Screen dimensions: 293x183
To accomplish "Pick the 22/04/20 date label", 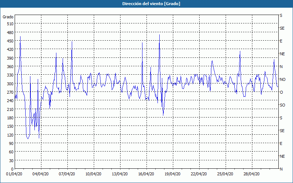I will coord(199,174).
